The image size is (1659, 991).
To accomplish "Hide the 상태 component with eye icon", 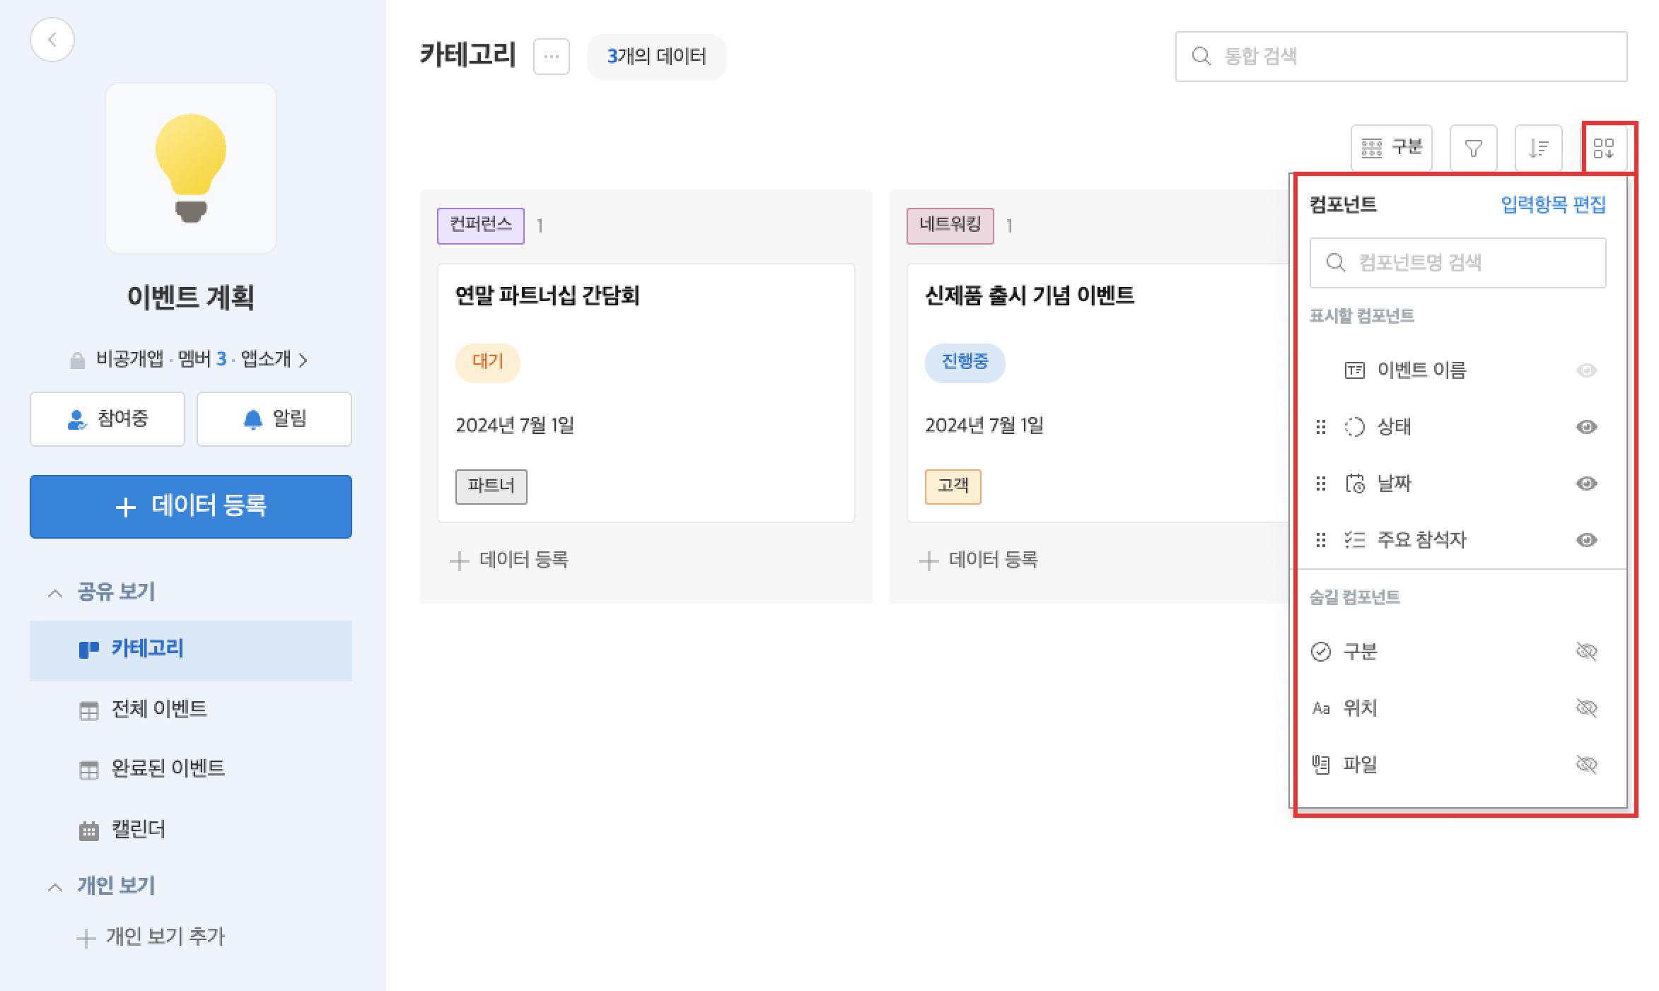I will coord(1586,427).
